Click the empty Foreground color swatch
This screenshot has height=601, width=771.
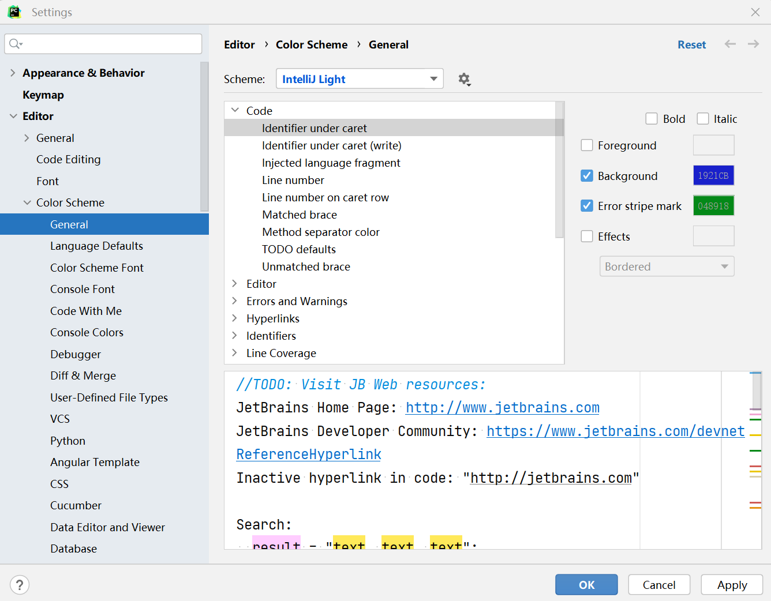713,145
